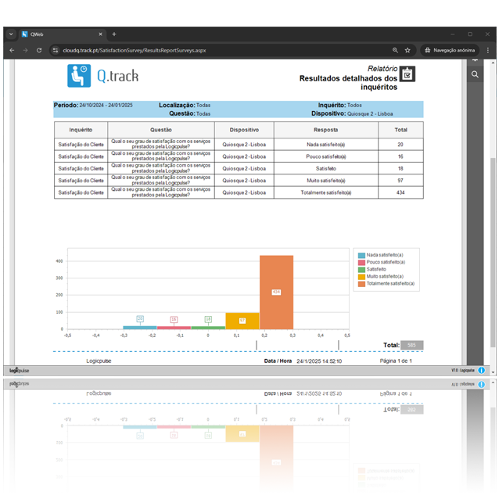Screen dimensions: 499x499
Task: Click the Nada satisfeito(a) blue legend swatch
Action: (x=361, y=255)
